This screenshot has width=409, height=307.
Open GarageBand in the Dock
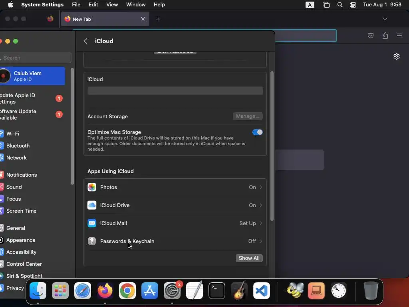tap(239, 291)
